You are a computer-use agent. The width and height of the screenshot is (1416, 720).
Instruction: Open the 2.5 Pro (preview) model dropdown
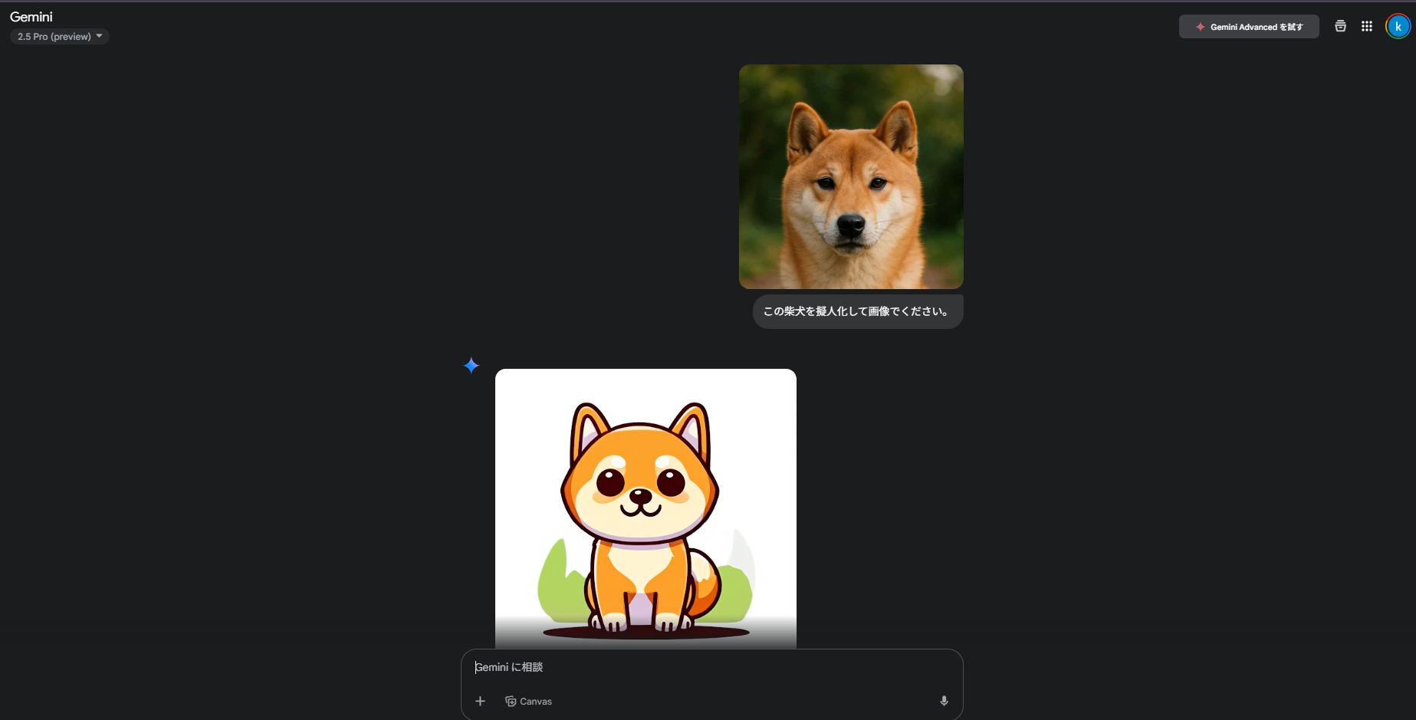pos(60,36)
